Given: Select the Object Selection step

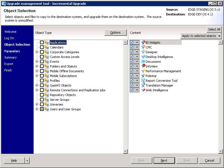Looking at the screenshot, I should click(x=17, y=45).
